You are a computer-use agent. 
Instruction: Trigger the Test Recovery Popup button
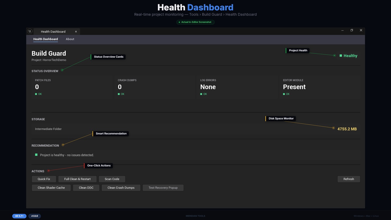[163, 188]
